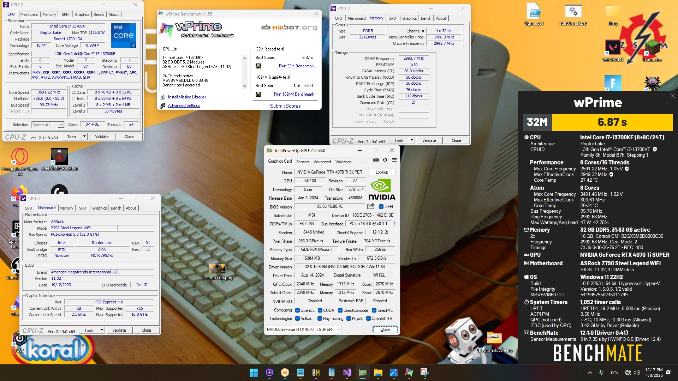The image size is (678, 381).
Task: Click save icon beside 1024M Best Score
Action: [x=258, y=94]
